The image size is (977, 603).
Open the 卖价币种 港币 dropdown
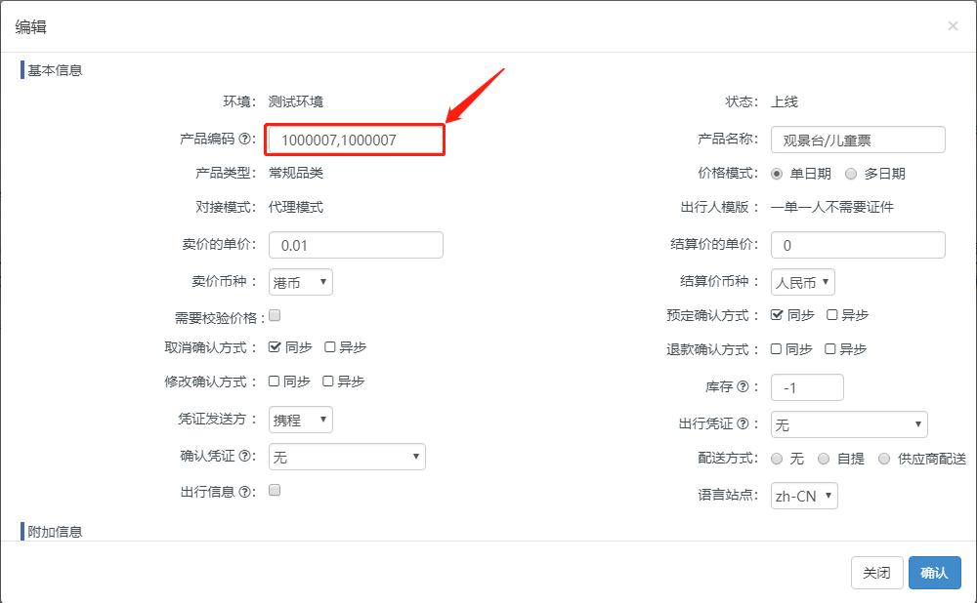(300, 282)
